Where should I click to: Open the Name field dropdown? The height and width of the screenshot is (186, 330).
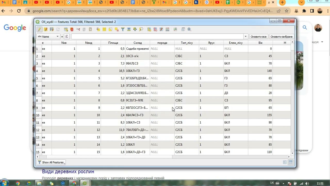[x=48, y=36]
